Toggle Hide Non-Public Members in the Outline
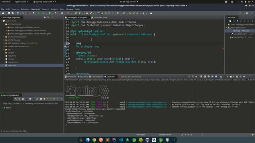Screen dimensions: 255x143 pyautogui.click(x=244, y=21)
